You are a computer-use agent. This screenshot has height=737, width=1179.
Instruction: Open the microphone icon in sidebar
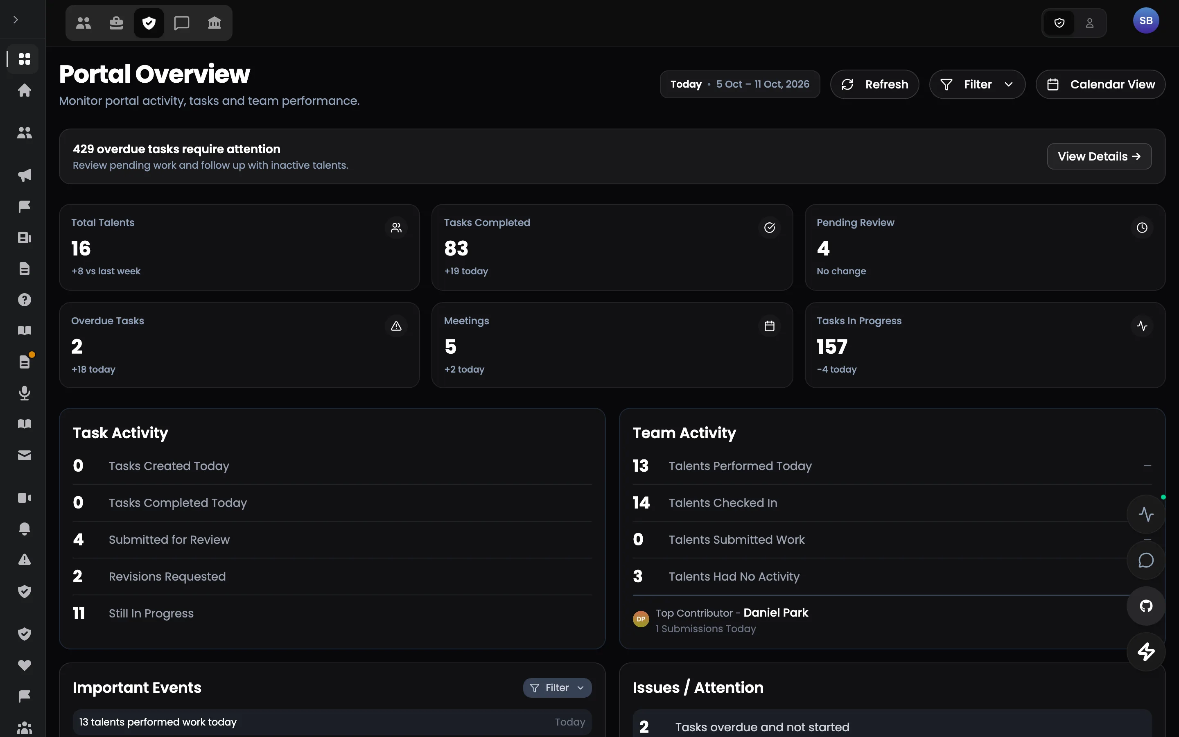(x=25, y=393)
